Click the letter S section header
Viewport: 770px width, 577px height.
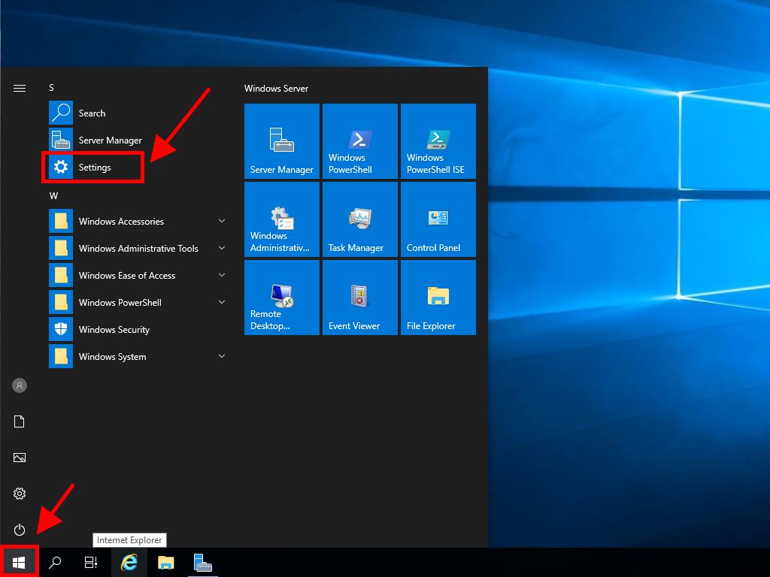[52, 88]
